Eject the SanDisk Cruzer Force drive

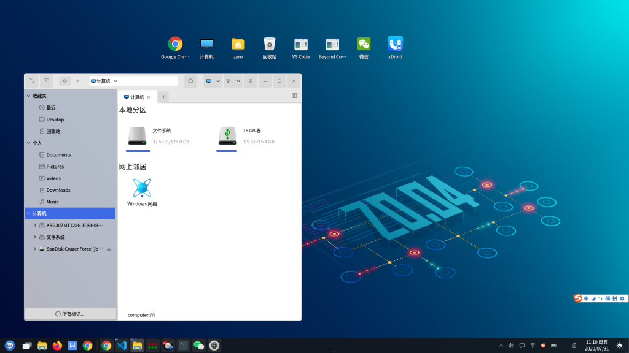pos(109,249)
